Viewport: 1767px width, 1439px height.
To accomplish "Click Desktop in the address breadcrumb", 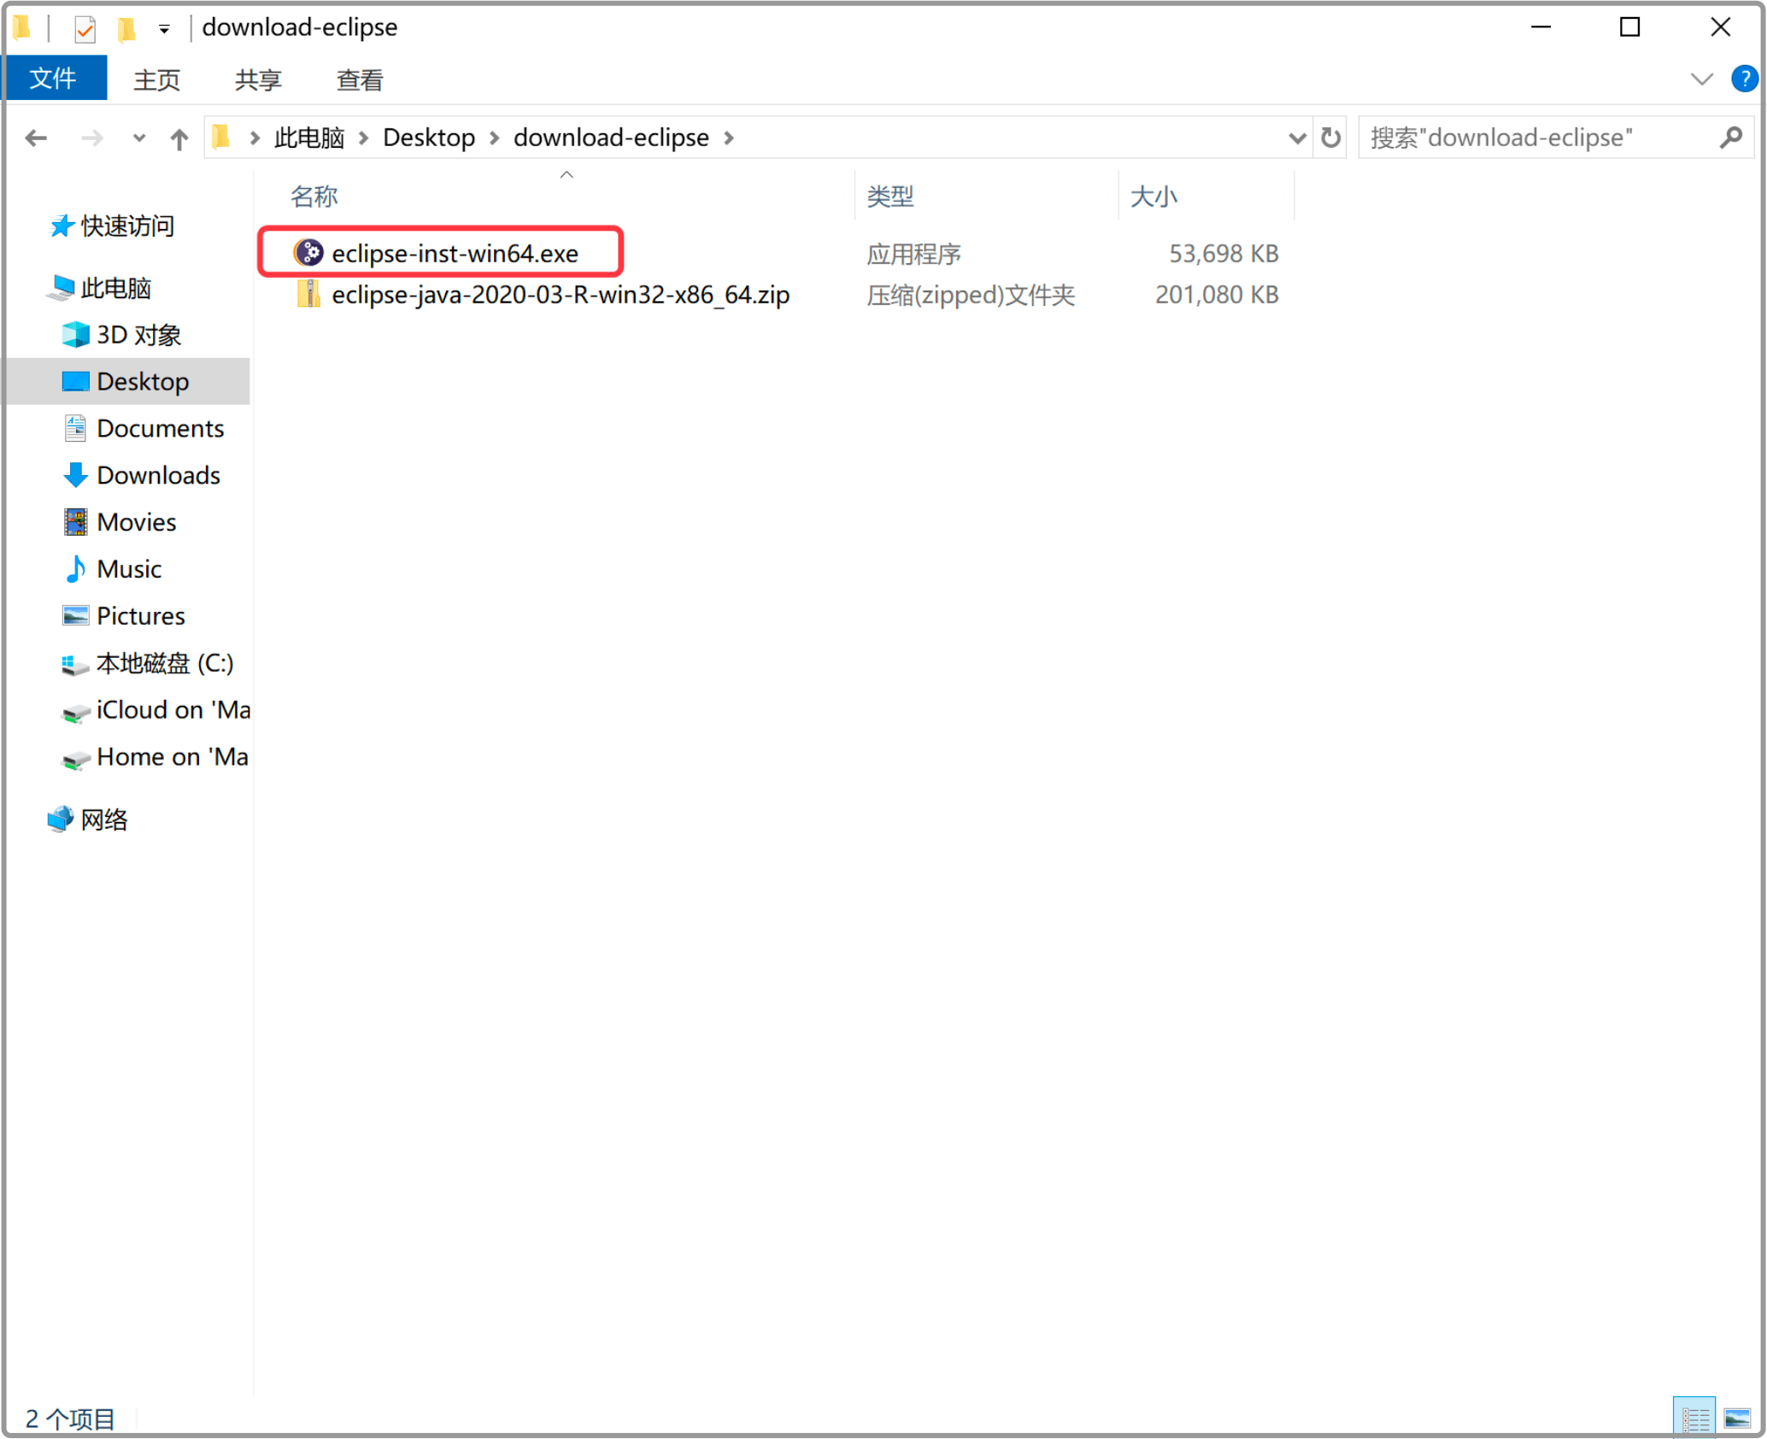I will 429,138.
